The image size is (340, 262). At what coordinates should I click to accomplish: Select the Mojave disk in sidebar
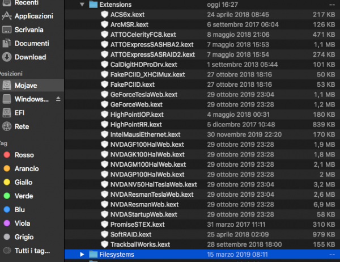(x=32, y=86)
